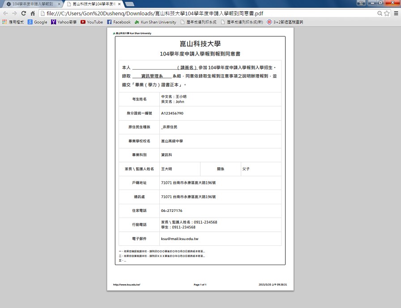Open the 3+2郵遞區號查詢 bookmark
The image size is (401, 308).
pos(285,22)
